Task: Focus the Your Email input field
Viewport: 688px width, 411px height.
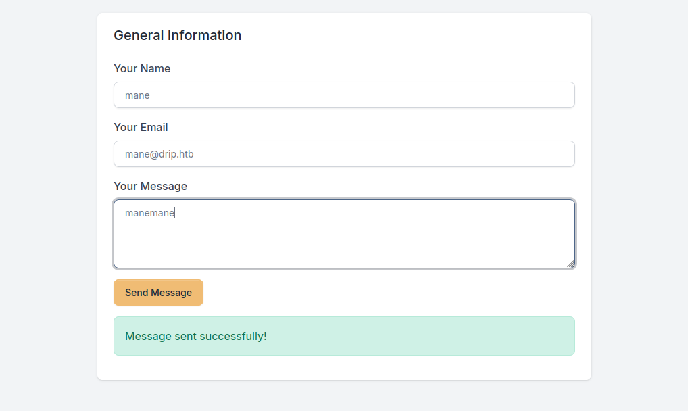Action: click(344, 154)
